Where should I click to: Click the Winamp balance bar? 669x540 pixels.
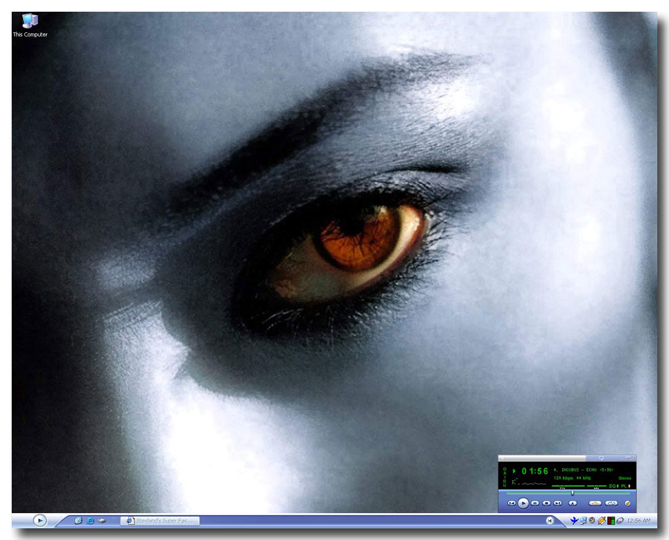click(x=597, y=486)
